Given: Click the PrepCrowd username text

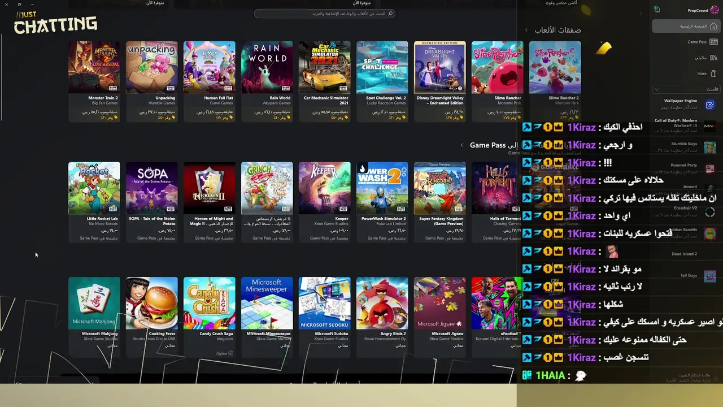Looking at the screenshot, I should coord(698,10).
